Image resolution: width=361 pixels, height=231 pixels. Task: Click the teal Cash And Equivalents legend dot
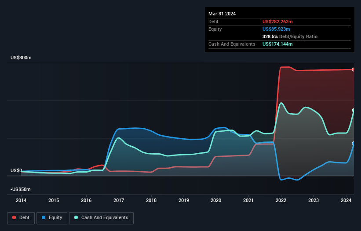pyautogui.click(x=76, y=217)
